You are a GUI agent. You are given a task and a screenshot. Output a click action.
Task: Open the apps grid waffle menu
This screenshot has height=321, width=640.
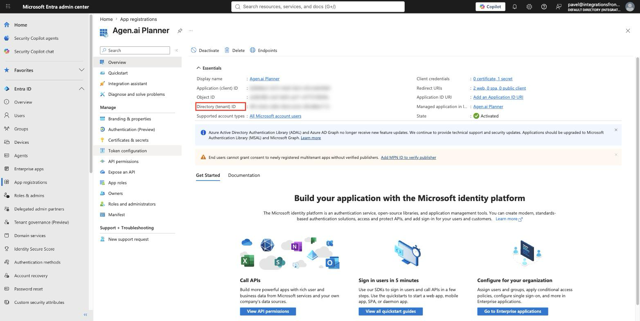pos(8,7)
